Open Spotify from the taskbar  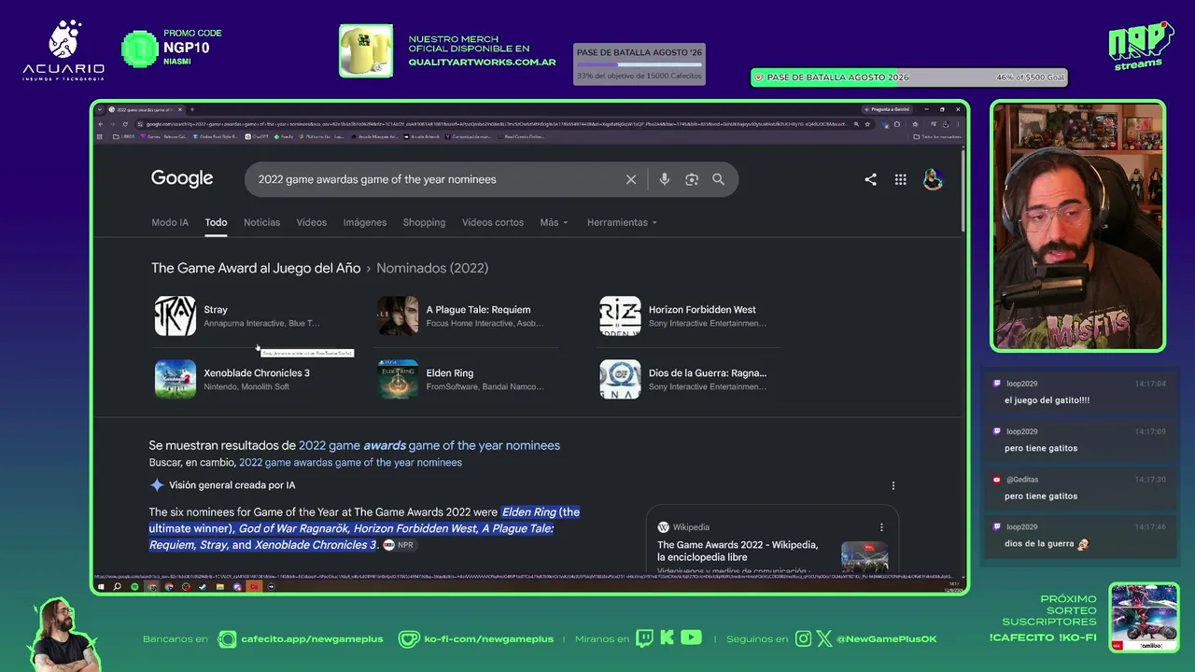134,587
